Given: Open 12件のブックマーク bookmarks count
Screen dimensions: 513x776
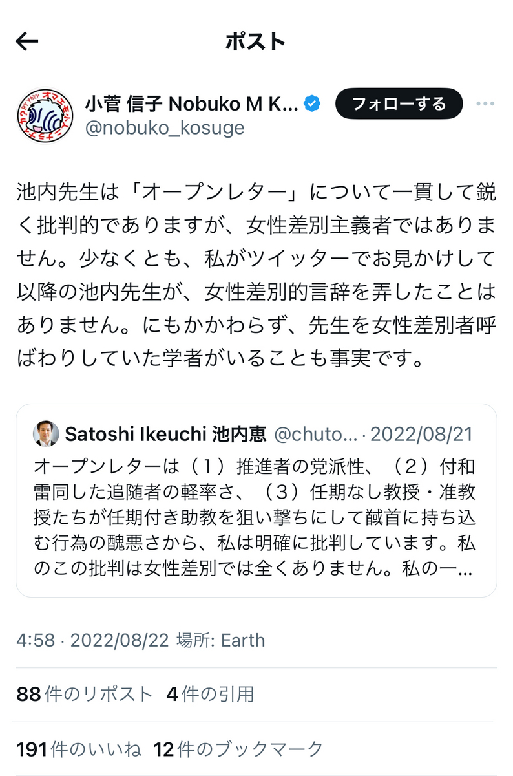Looking at the screenshot, I should click(238, 749).
